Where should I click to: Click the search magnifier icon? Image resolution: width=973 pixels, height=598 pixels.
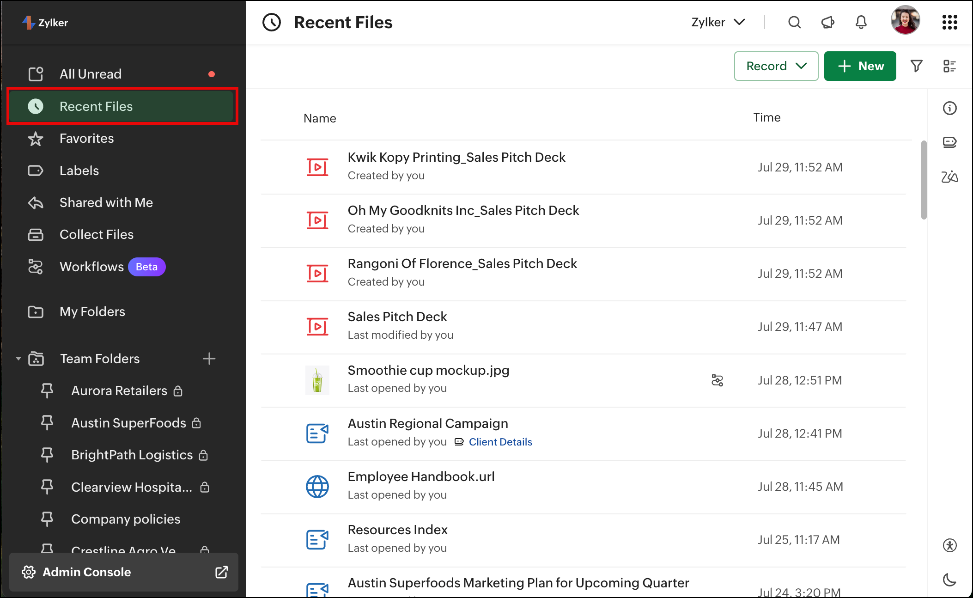tap(794, 22)
